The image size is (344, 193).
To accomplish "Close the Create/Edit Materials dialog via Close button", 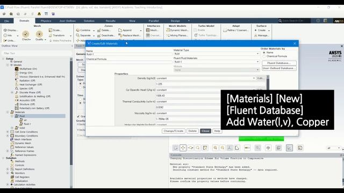I will [x=205, y=131].
